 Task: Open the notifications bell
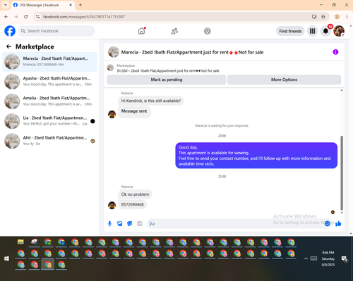[x=325, y=31]
